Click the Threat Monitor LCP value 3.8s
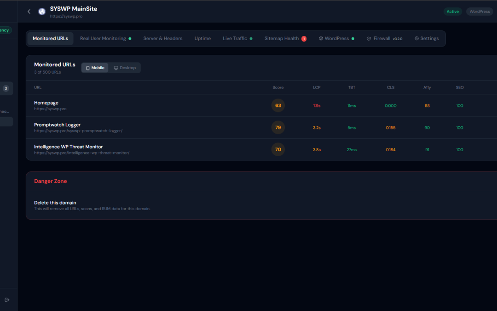Viewport: 497px width, 311px height. point(317,150)
